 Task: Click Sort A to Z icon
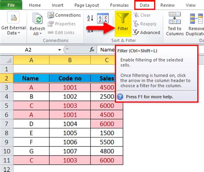coord(90,18)
